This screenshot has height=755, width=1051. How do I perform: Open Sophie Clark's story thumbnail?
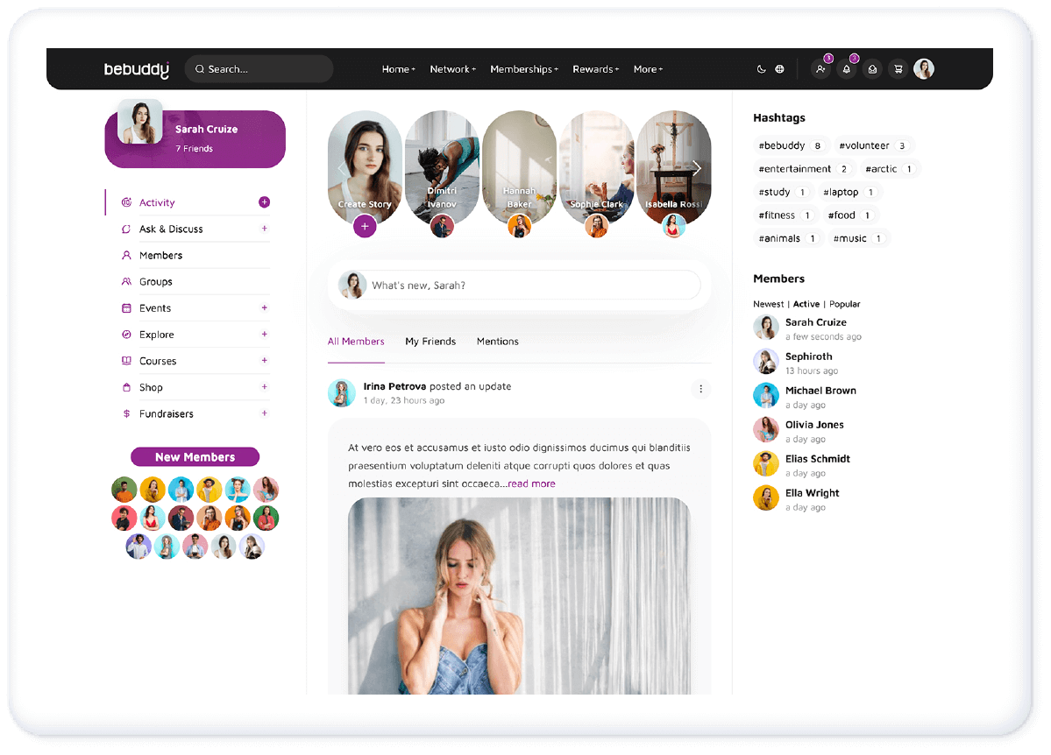coord(596,166)
